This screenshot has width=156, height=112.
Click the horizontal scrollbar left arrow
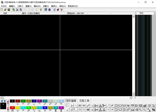point(1,97)
